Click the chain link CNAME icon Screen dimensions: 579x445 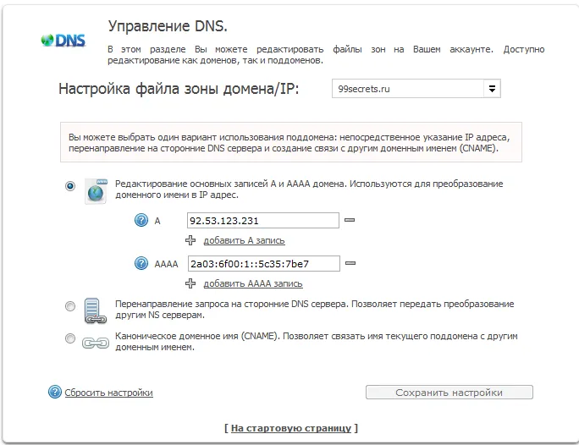[96, 343]
